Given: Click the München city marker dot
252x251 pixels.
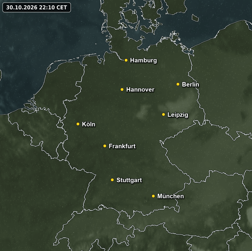Looking at the screenshot, I should click(x=153, y=196).
